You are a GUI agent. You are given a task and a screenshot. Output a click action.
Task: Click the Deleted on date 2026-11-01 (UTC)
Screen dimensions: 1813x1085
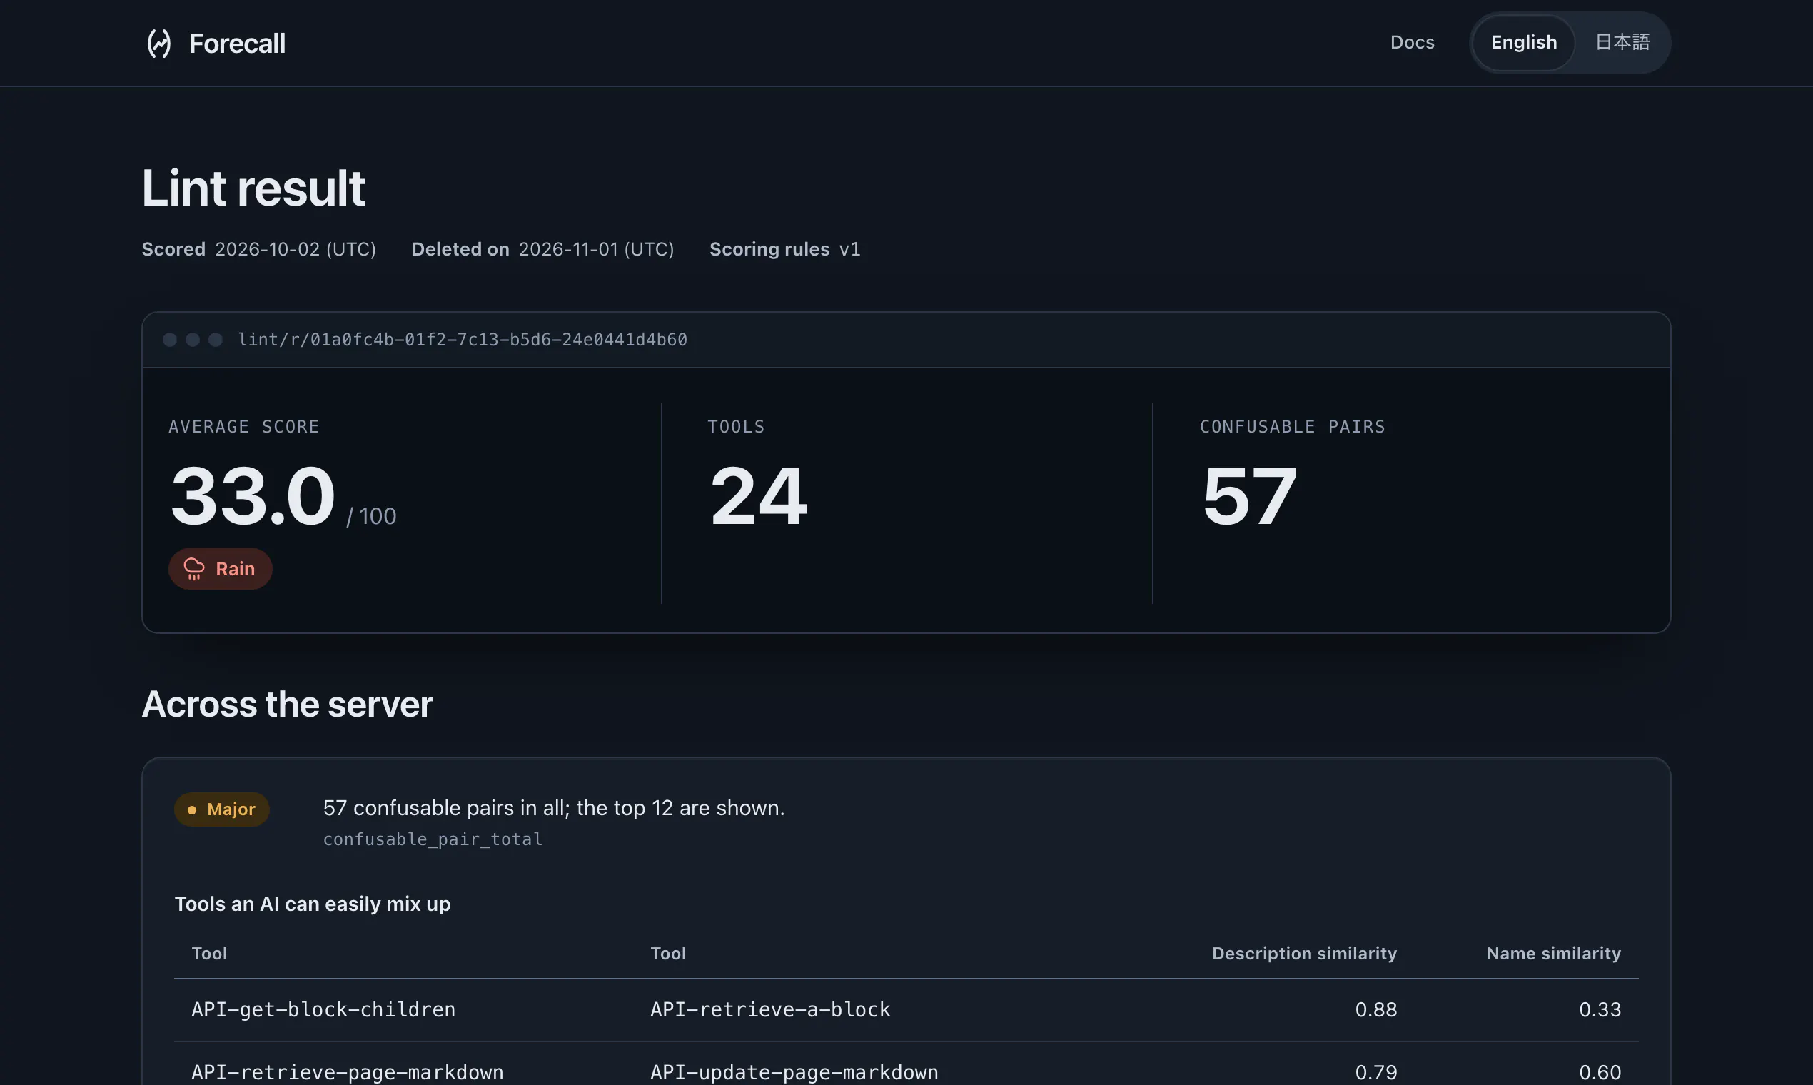pos(596,249)
